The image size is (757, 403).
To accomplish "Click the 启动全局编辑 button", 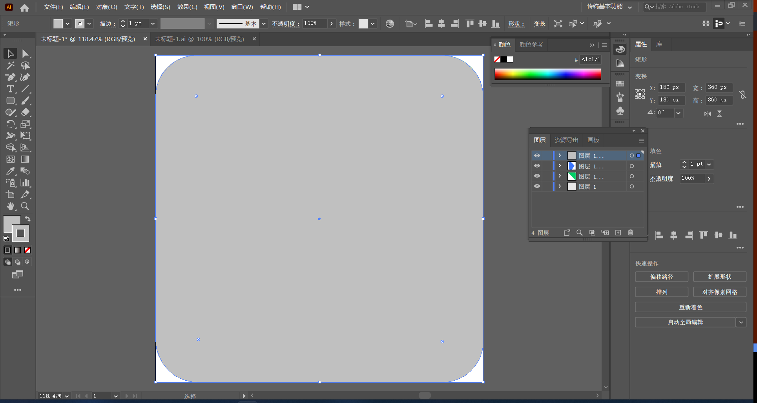I will pyautogui.click(x=685, y=322).
